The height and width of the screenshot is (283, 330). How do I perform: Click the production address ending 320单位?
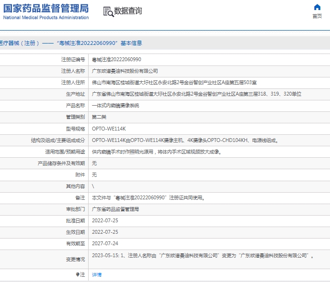click(x=196, y=94)
